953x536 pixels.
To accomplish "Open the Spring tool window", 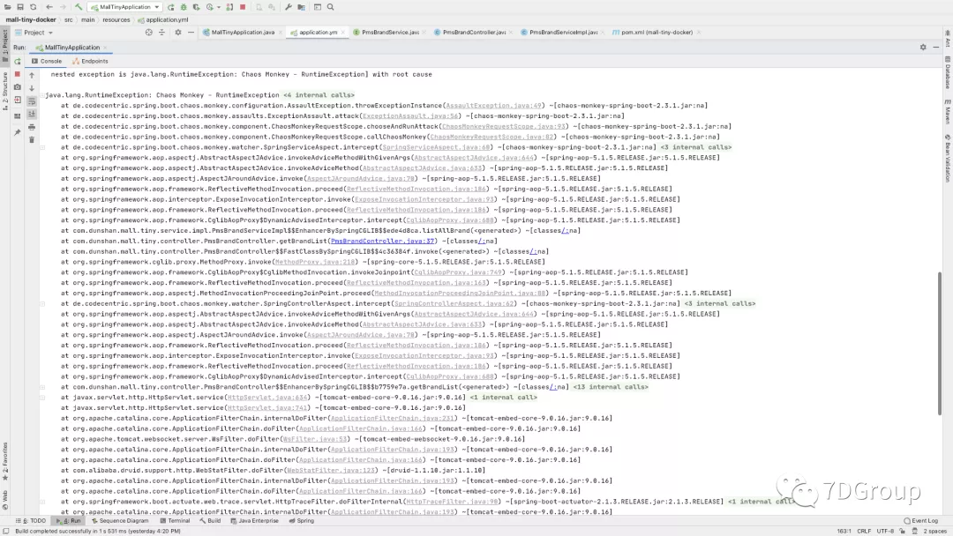I will click(x=302, y=521).
